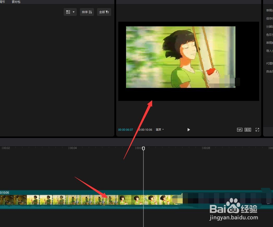
Task: Click the 00:08 mark on the timeline ruler
Action: click(206, 148)
